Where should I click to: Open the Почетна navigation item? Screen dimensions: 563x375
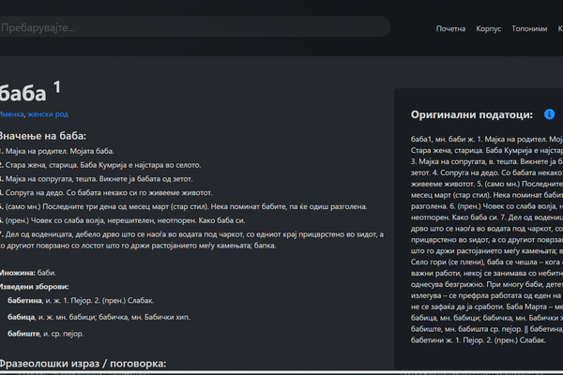[450, 29]
